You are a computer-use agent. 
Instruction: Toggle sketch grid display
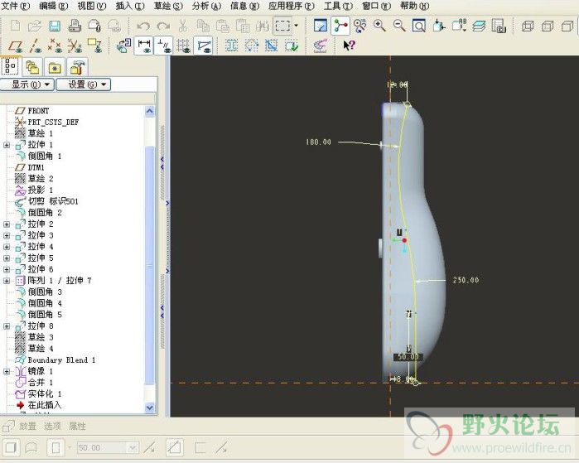(x=183, y=46)
